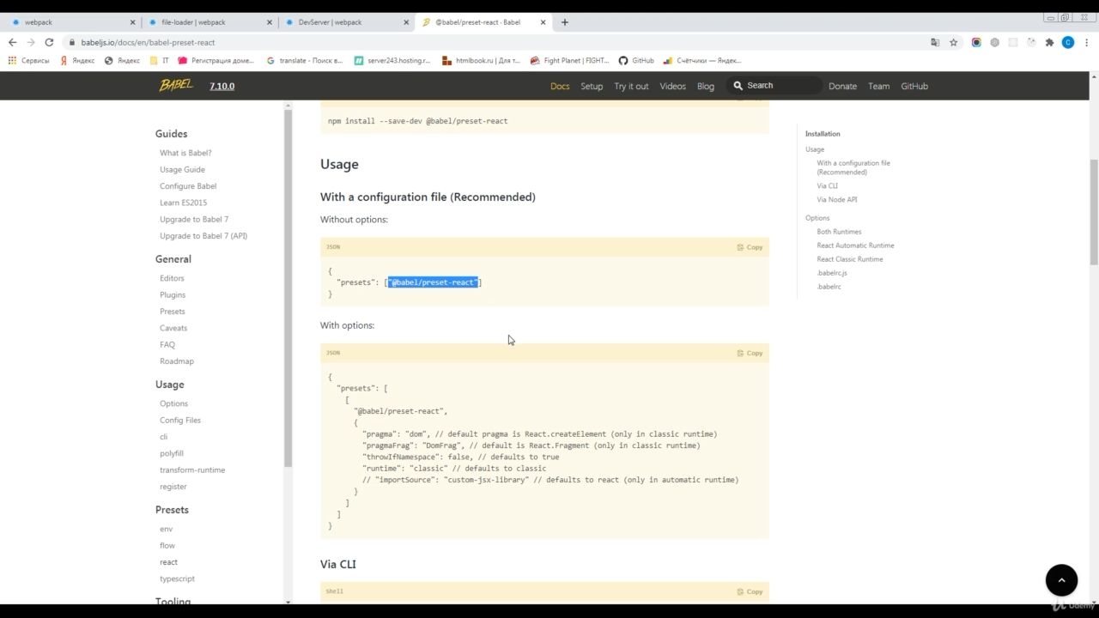The height and width of the screenshot is (618, 1099).
Task: Open the Docs nav item
Action: [560, 86]
